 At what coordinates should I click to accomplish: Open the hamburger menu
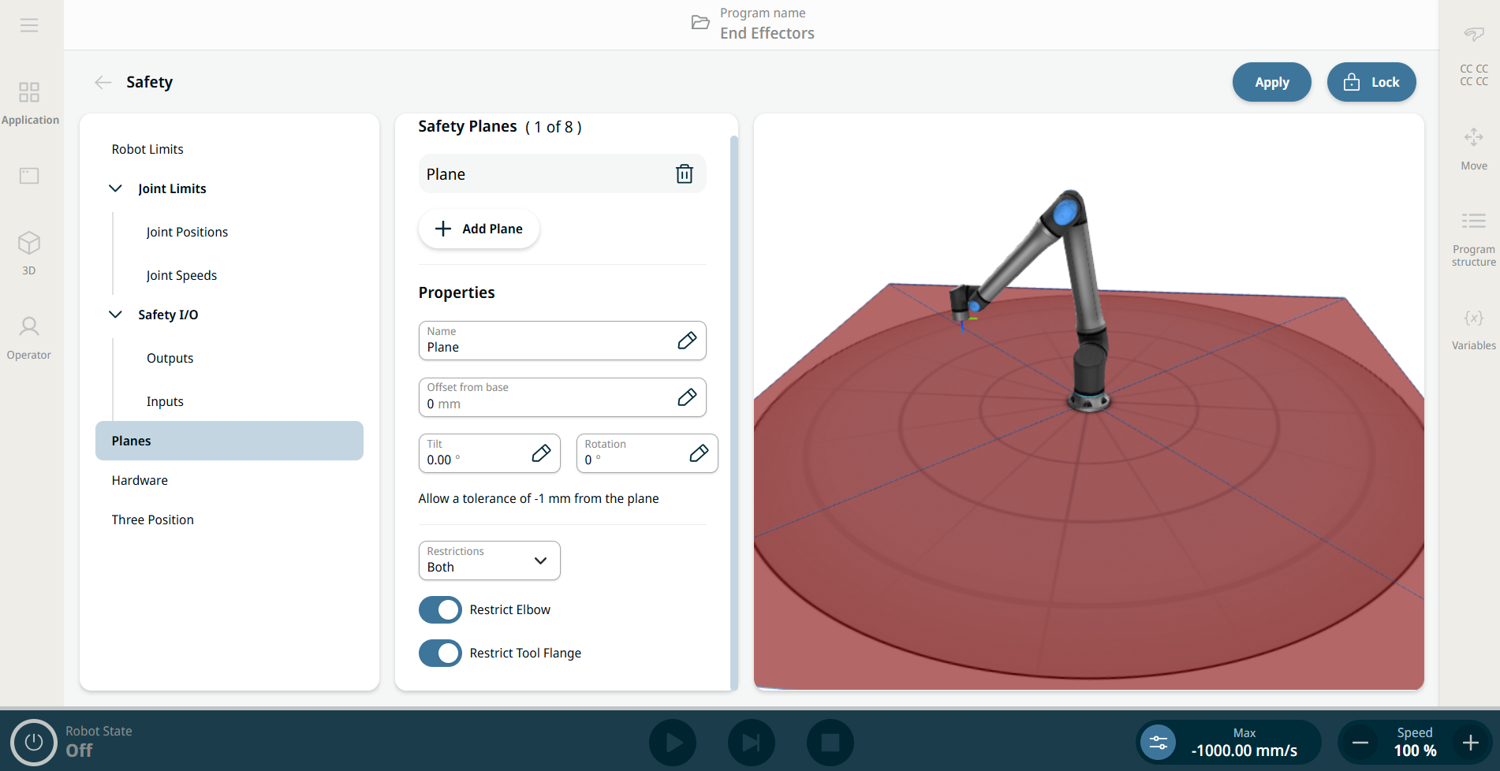(x=29, y=25)
